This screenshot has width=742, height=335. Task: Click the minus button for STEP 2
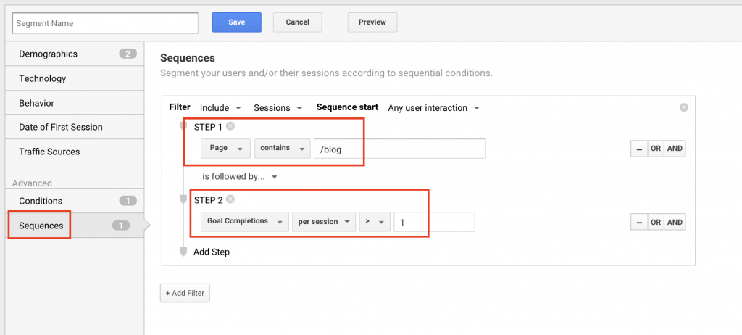[x=638, y=223]
